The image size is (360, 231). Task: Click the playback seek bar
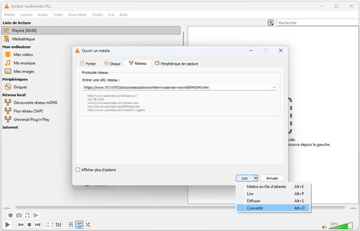point(180,208)
